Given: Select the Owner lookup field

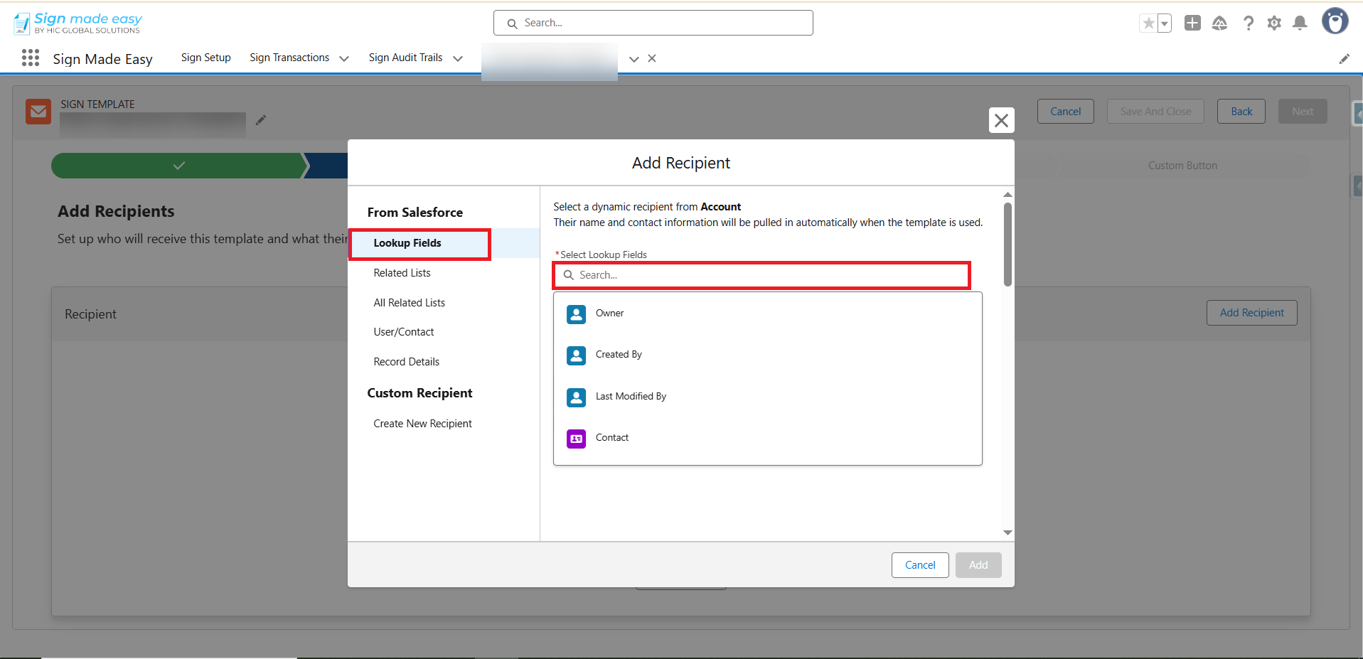Looking at the screenshot, I should point(609,314).
